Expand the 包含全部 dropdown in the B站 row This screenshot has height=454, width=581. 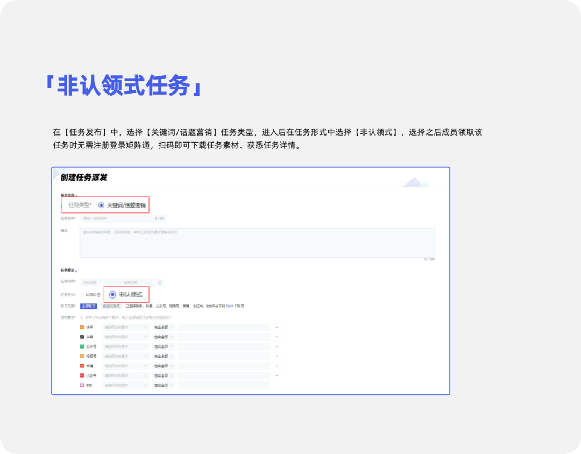164,386
